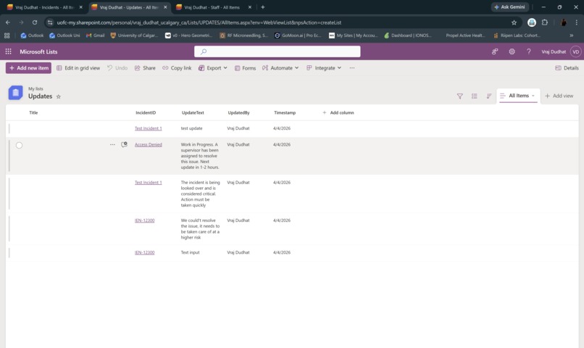Click Edit in grid view
The image size is (584, 348).
[78, 68]
